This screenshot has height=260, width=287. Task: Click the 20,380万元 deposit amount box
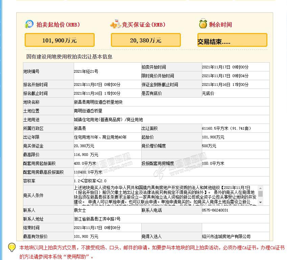(x=146, y=40)
